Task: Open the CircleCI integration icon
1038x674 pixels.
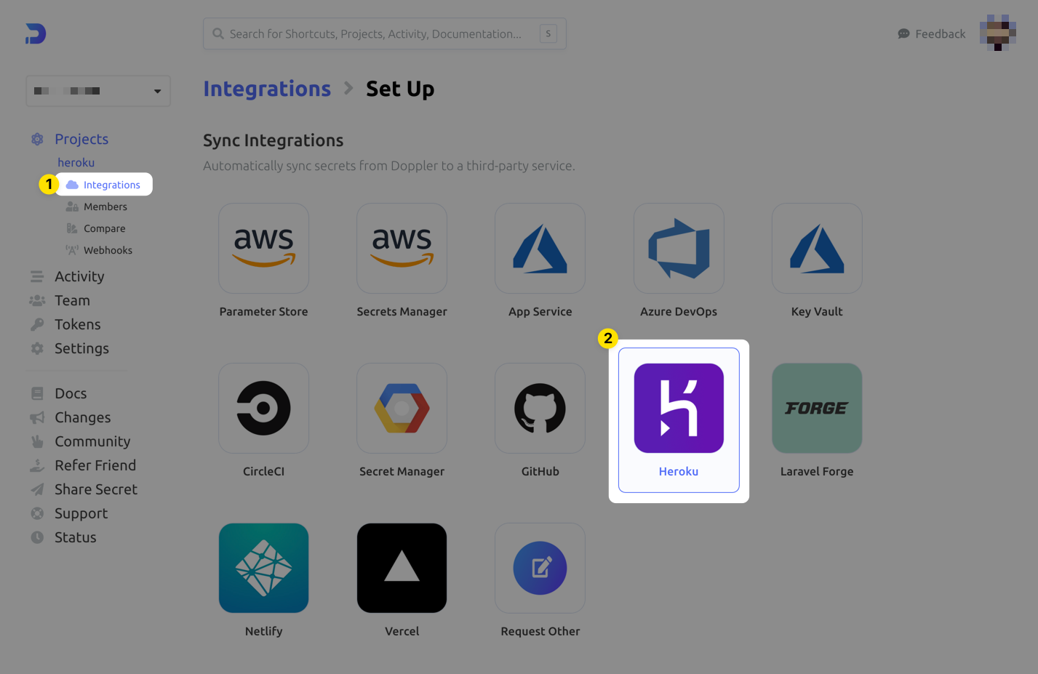Action: point(263,408)
